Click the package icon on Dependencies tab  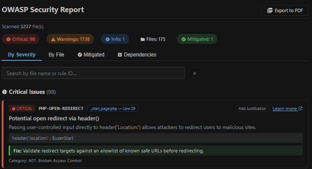click(x=120, y=55)
